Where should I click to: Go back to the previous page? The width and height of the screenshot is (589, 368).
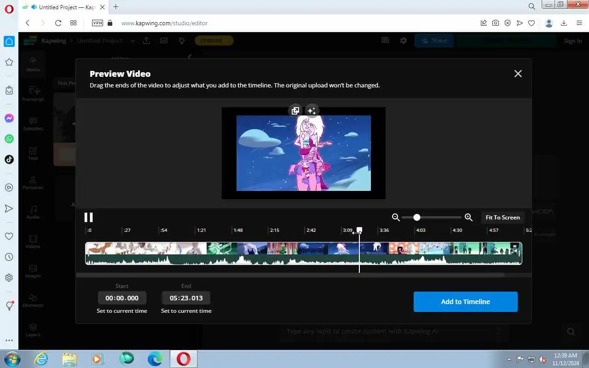(28, 23)
